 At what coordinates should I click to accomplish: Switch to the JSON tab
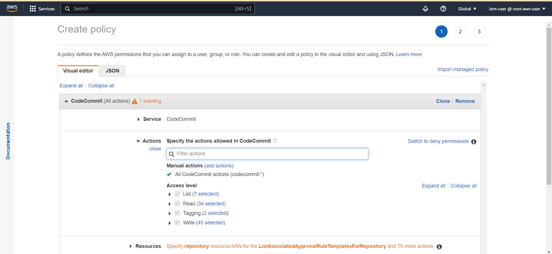click(x=112, y=71)
